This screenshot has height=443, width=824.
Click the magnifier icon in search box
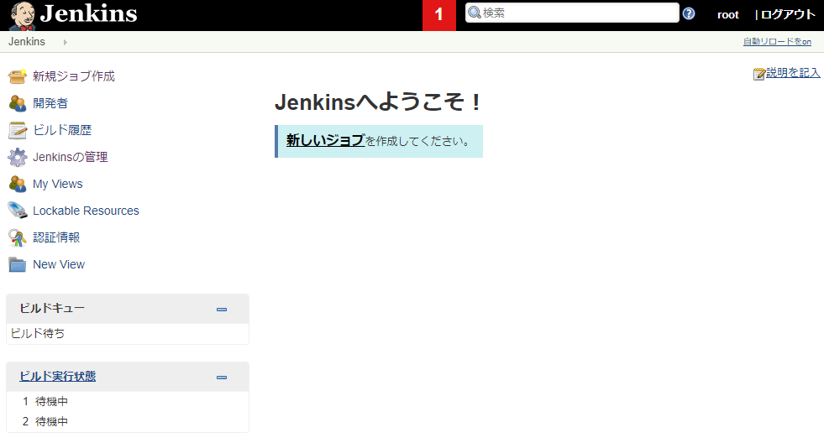[475, 13]
